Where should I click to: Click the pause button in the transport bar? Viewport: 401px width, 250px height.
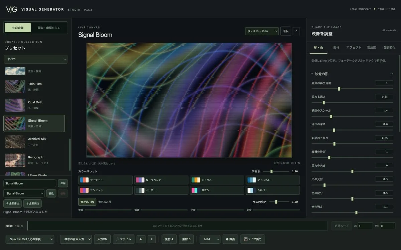coord(152,239)
